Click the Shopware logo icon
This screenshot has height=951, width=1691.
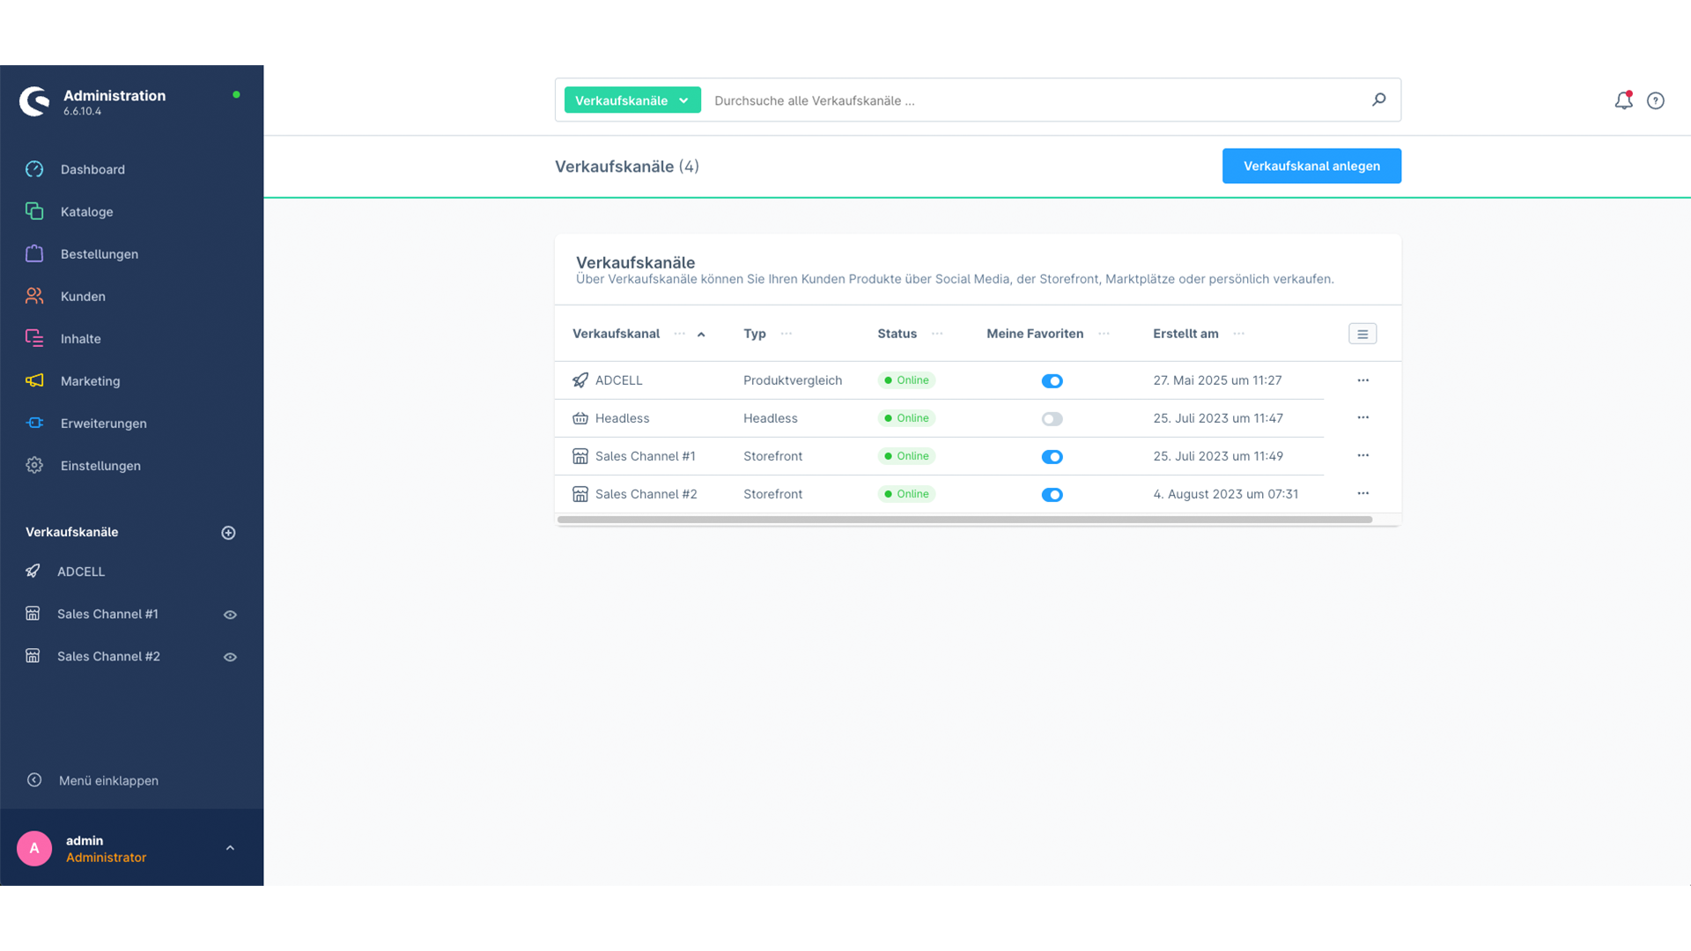pyautogui.click(x=34, y=101)
